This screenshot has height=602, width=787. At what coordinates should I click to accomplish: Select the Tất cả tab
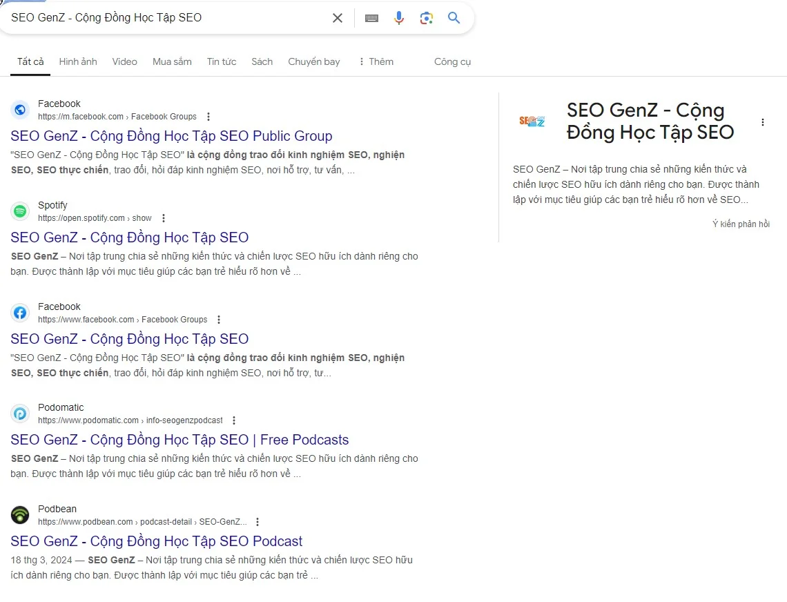30,61
